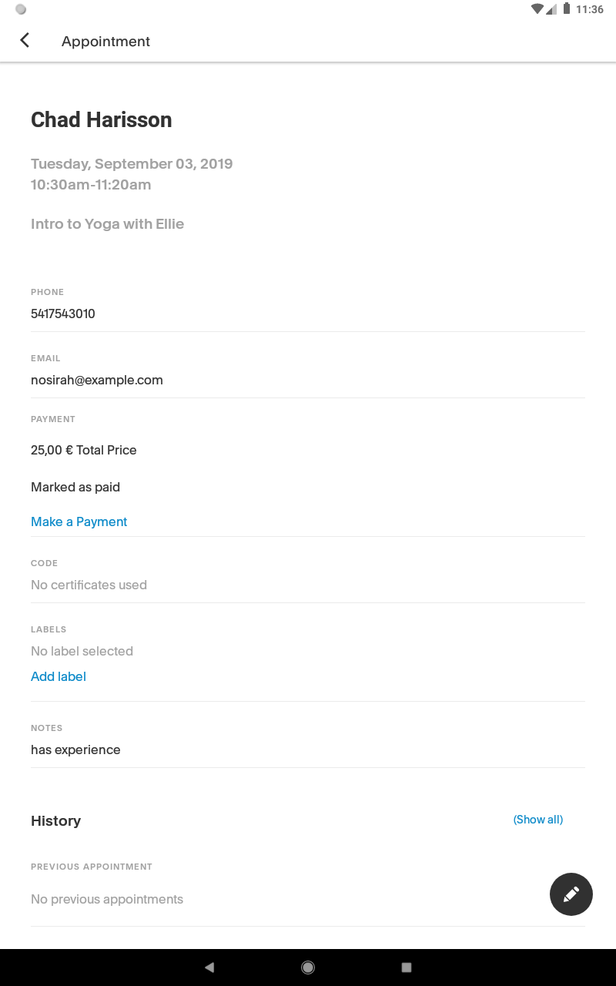Screen dimensions: 616x986
Task: Tap the Appointment screen title
Action: (x=105, y=42)
